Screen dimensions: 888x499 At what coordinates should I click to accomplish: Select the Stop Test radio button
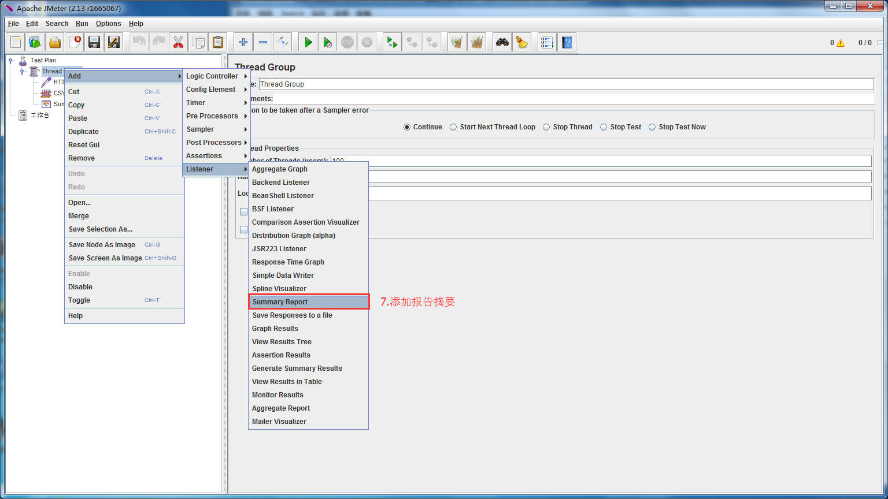point(604,127)
